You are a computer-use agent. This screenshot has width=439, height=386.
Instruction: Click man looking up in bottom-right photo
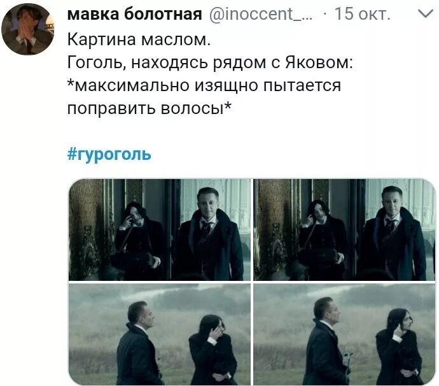(x=325, y=341)
